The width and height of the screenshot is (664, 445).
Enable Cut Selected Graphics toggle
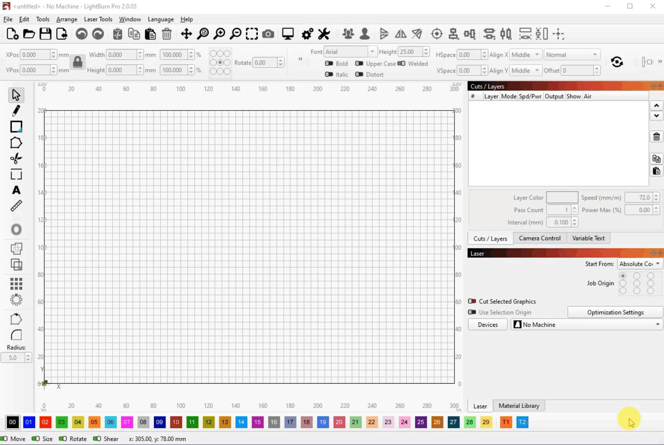[x=472, y=302]
